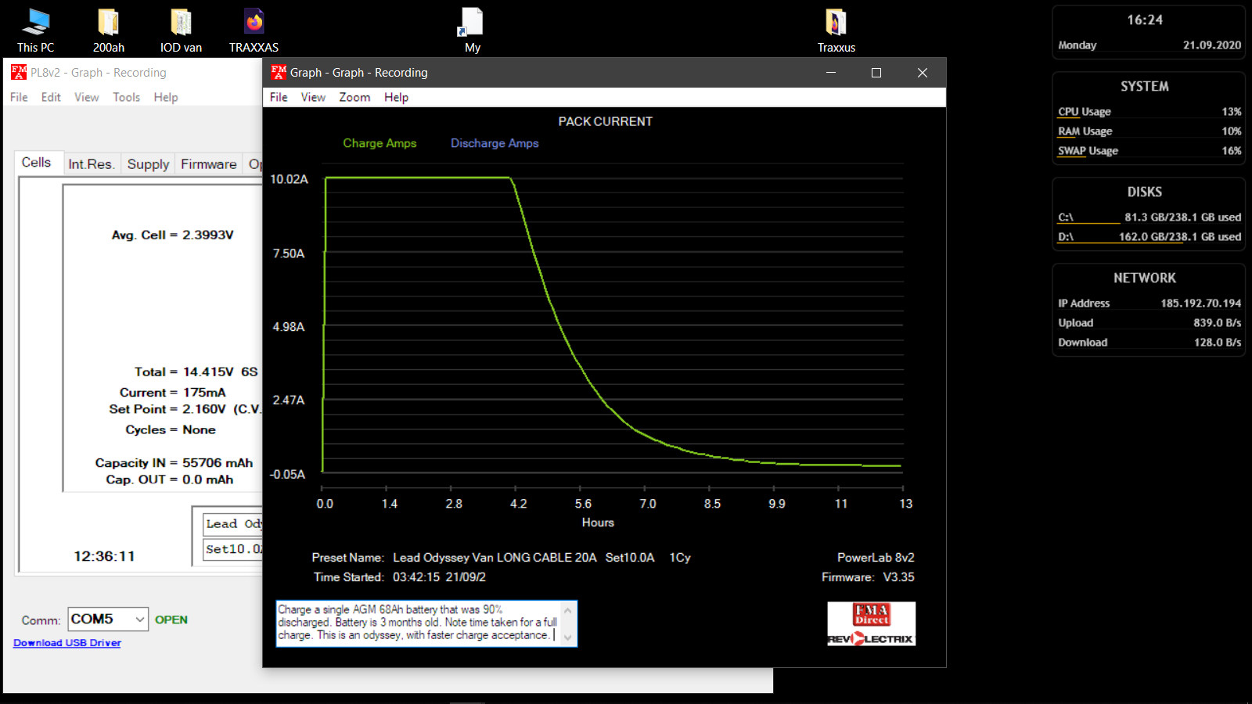Switch to the Int.Res. tab
This screenshot has width=1252, height=704.
[92, 164]
